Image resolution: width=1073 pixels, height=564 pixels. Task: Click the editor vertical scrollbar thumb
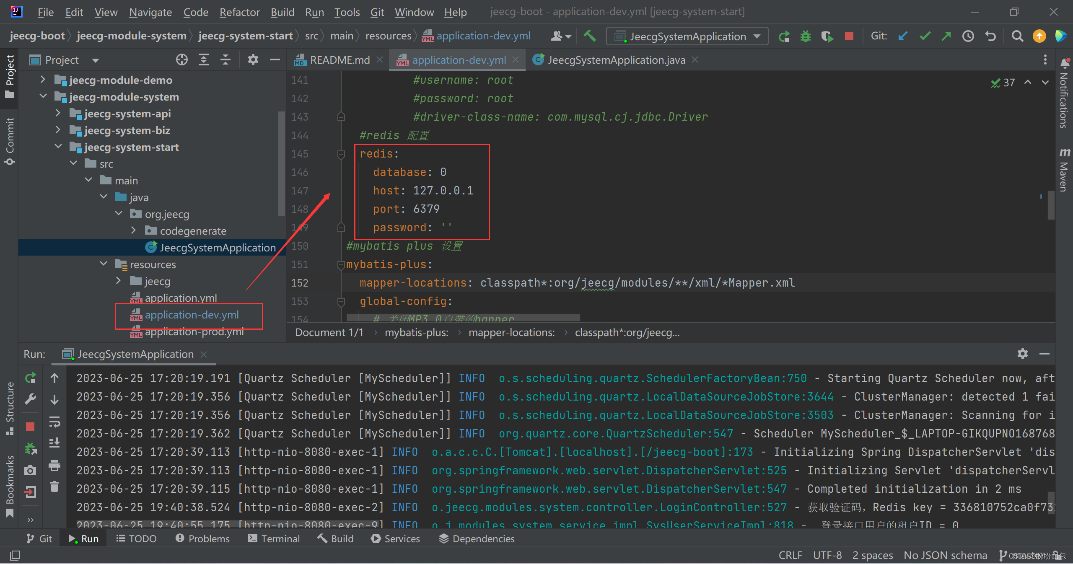pyautogui.click(x=1050, y=205)
